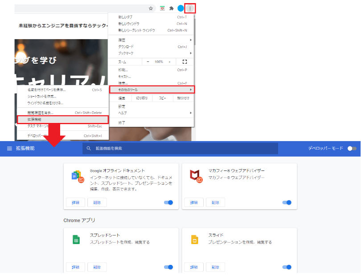Expand the ヘルプ submenu
The image size is (361, 276).
tap(151, 113)
